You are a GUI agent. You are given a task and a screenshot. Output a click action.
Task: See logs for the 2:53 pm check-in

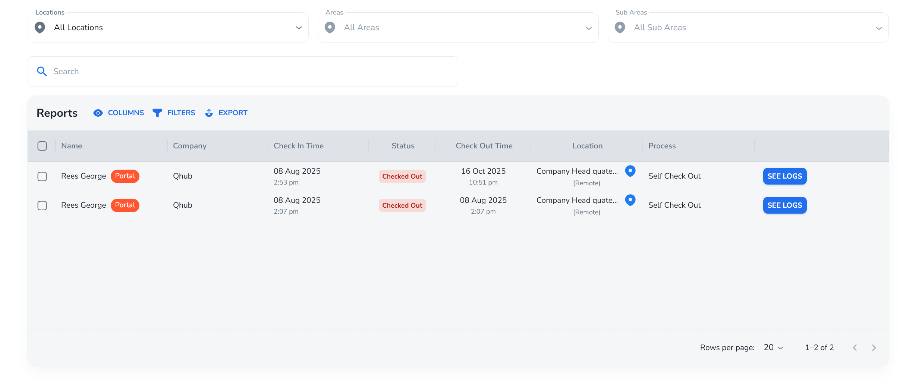(x=785, y=176)
